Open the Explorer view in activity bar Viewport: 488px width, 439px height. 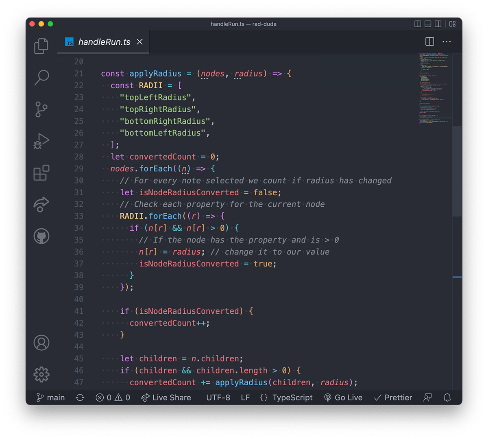pos(41,46)
